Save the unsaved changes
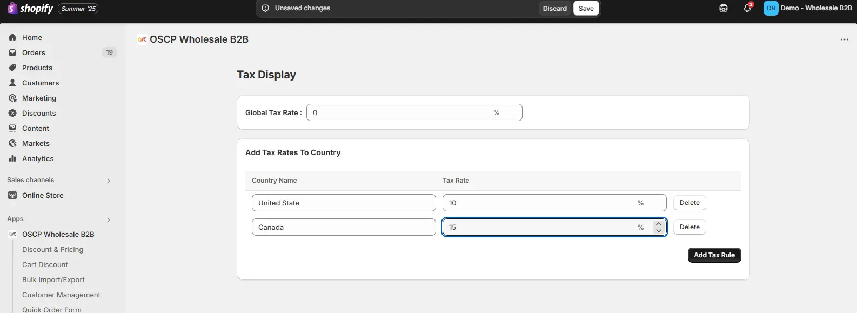857x313 pixels. [x=586, y=8]
